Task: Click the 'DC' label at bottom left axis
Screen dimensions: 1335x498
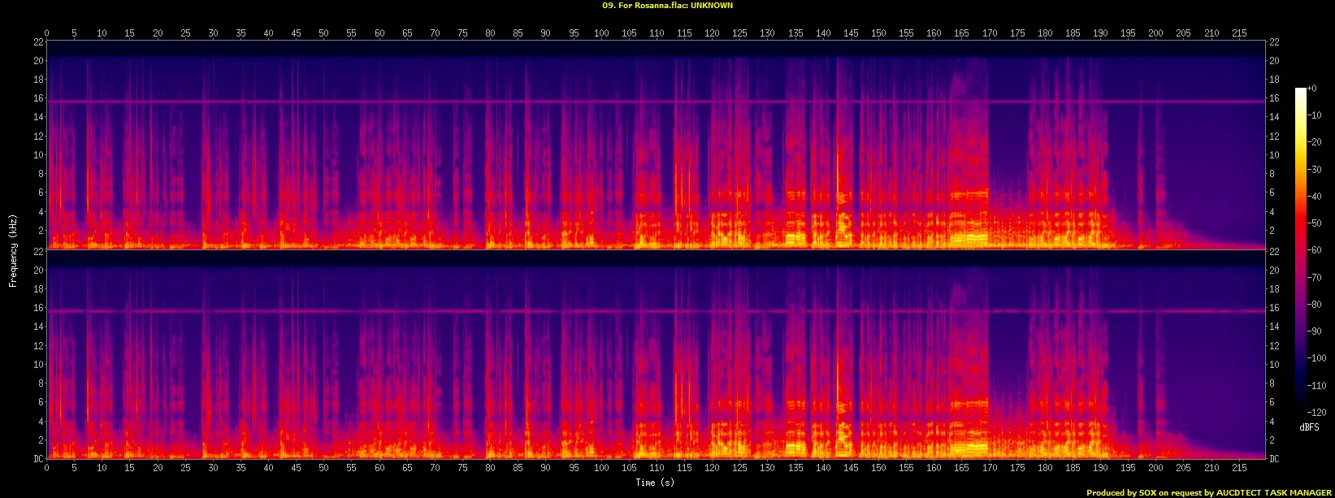Action: click(x=37, y=459)
